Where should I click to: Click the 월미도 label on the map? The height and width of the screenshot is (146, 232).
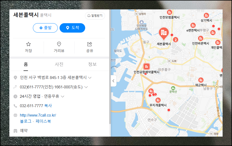pos(118,51)
